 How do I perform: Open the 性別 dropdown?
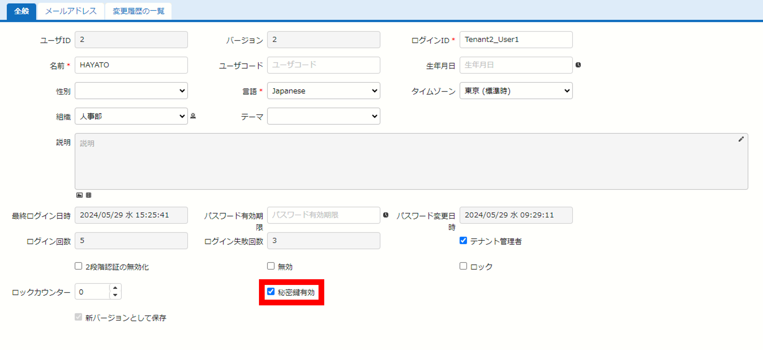tap(131, 91)
